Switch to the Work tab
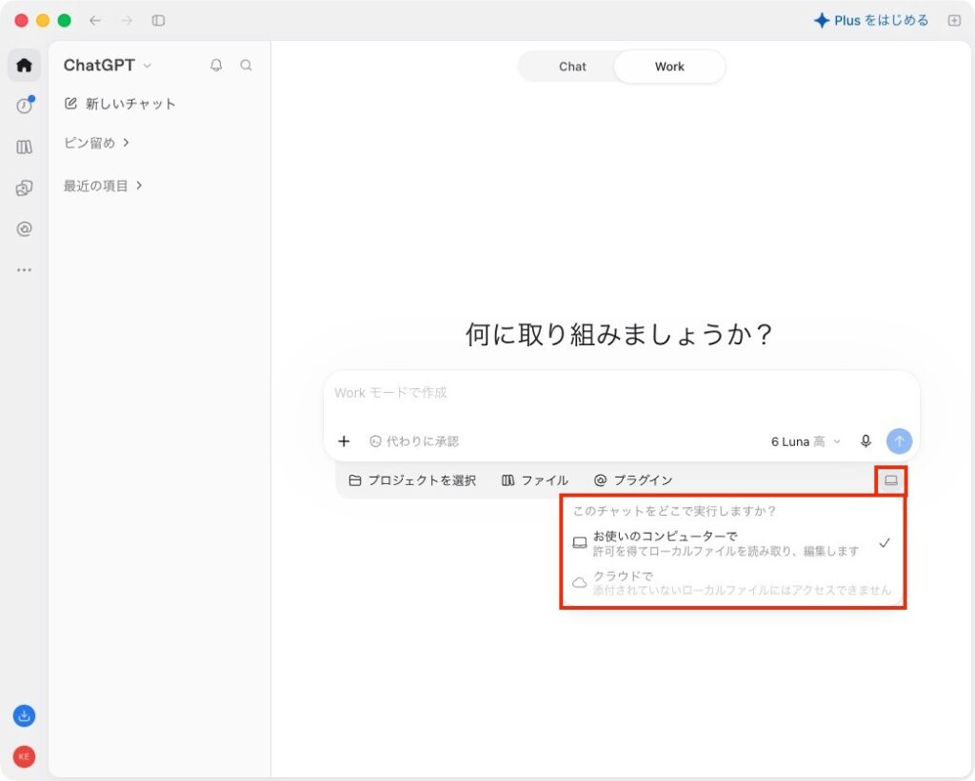 pos(669,67)
